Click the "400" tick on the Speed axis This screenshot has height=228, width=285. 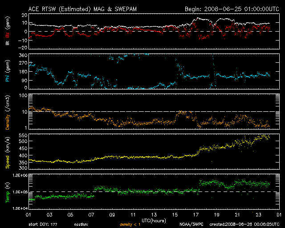coord(23,155)
